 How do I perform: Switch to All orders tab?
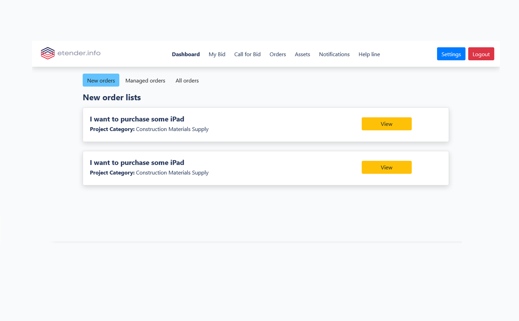[187, 80]
